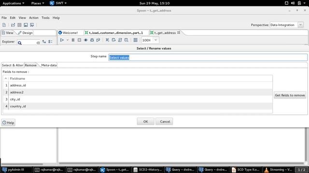Toggle sort arrow in the table header
Viewport: 309px width, 173px height.
tap(6, 78)
